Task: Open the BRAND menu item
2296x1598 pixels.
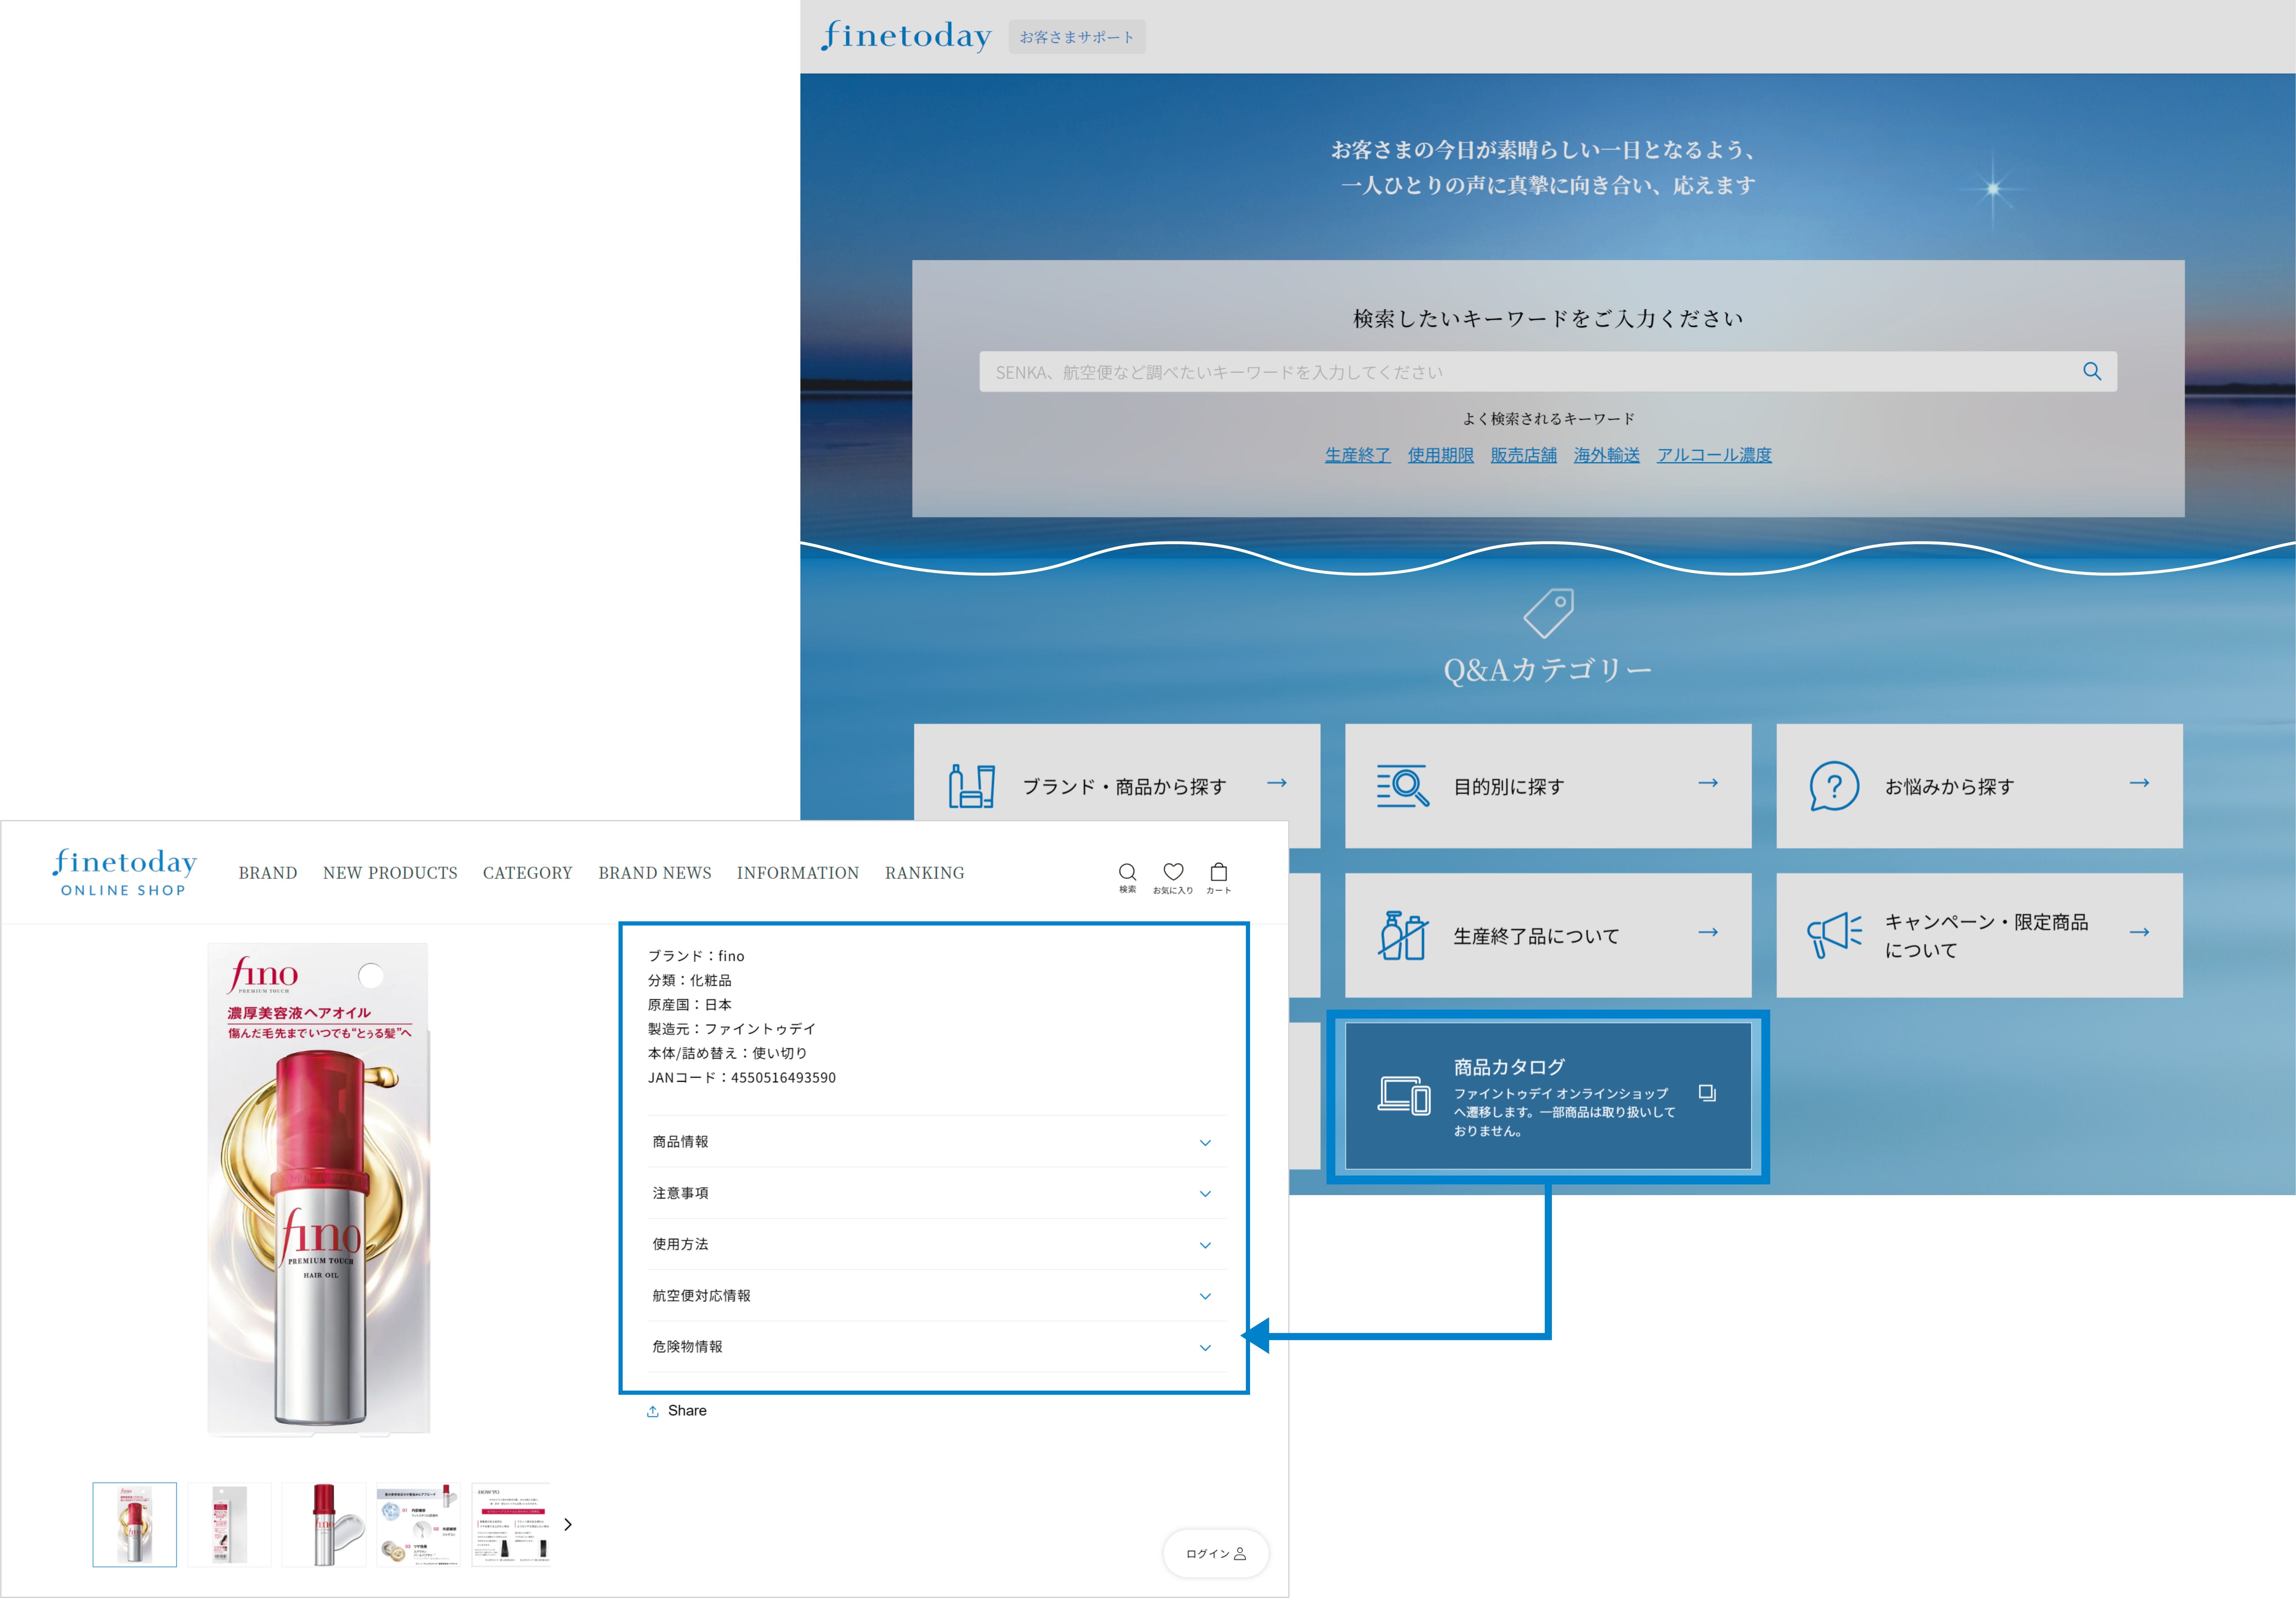Action: 268,873
